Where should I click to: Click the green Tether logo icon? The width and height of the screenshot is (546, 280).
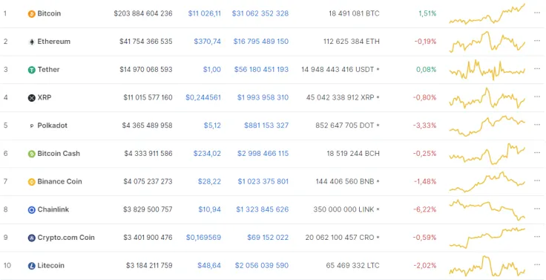pyautogui.click(x=32, y=70)
